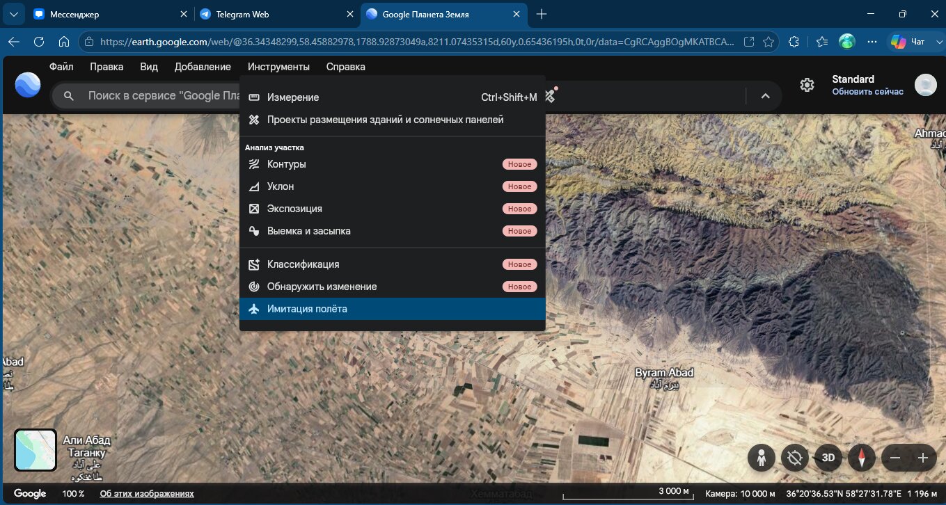Click the Али Абад Таганку map label

tap(87, 446)
